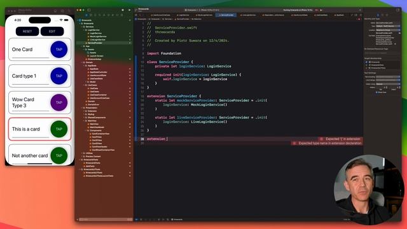Click the plus Library button in Xcode toolbar

click(360, 10)
